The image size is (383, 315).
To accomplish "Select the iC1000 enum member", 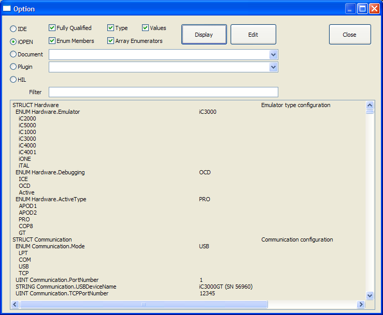I will pos(27,132).
